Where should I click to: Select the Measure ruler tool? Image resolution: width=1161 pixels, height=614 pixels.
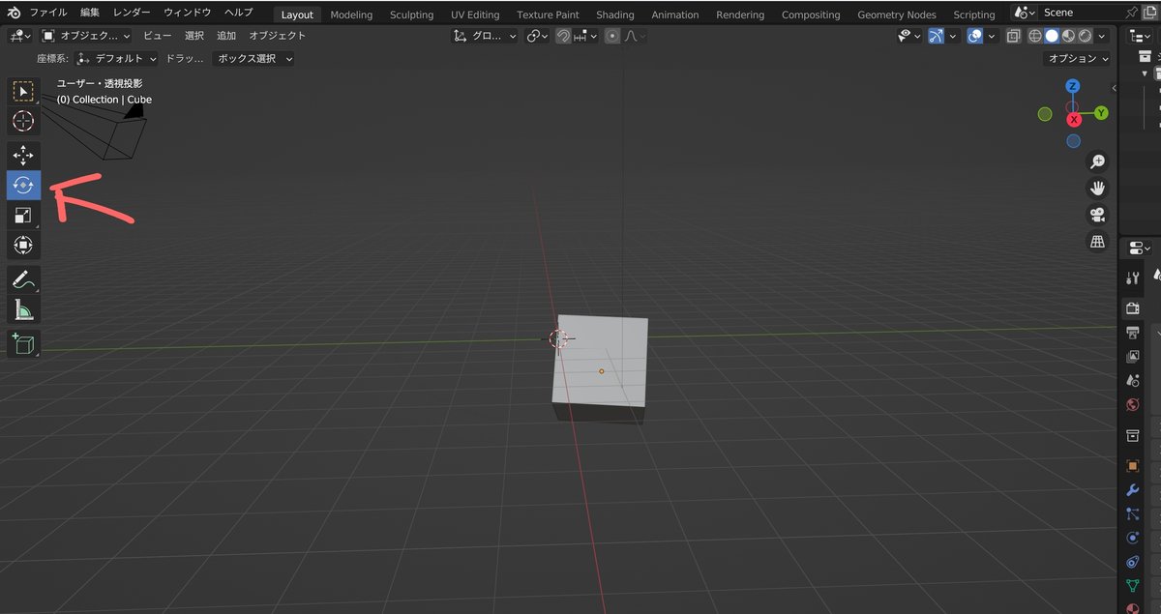coord(23,309)
